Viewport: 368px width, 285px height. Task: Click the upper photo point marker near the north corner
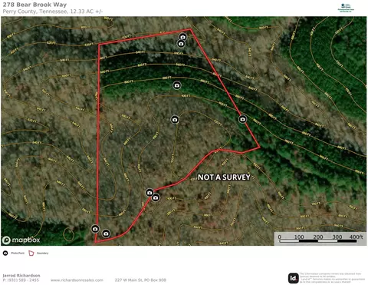click(x=182, y=37)
